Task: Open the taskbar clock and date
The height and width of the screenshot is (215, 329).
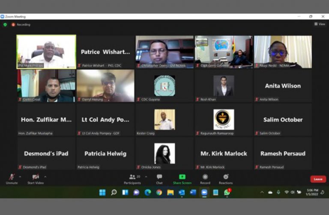Action: point(312,192)
